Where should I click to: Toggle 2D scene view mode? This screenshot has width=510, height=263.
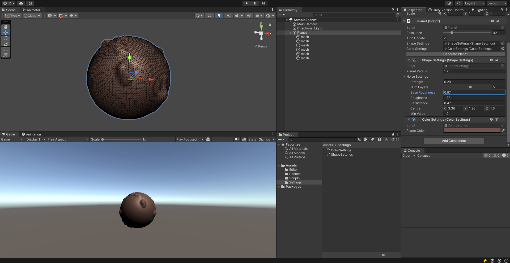(x=210, y=16)
